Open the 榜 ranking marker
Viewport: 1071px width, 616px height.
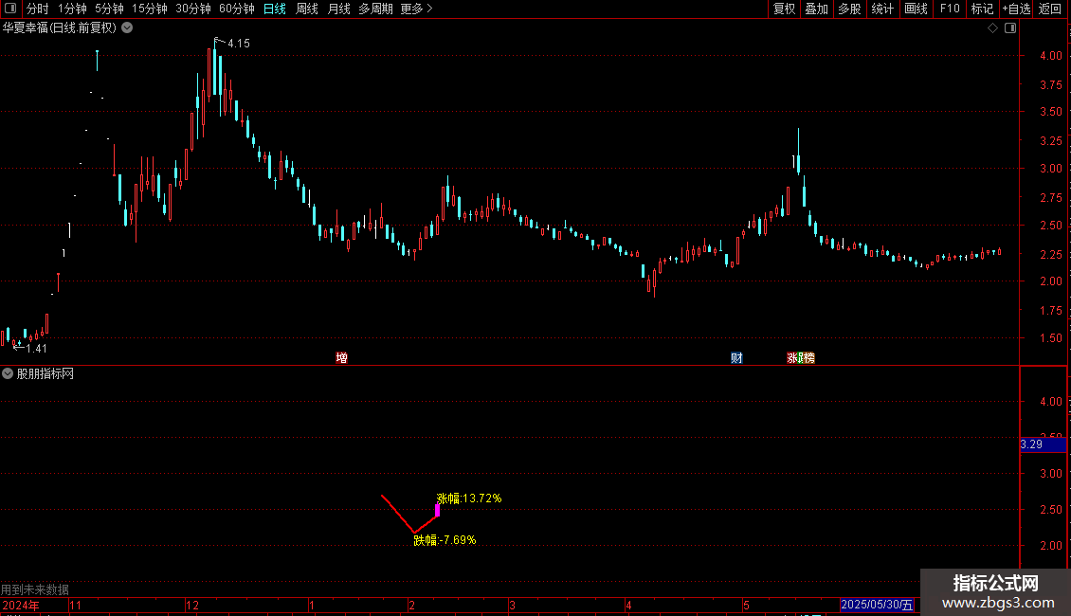[808, 358]
